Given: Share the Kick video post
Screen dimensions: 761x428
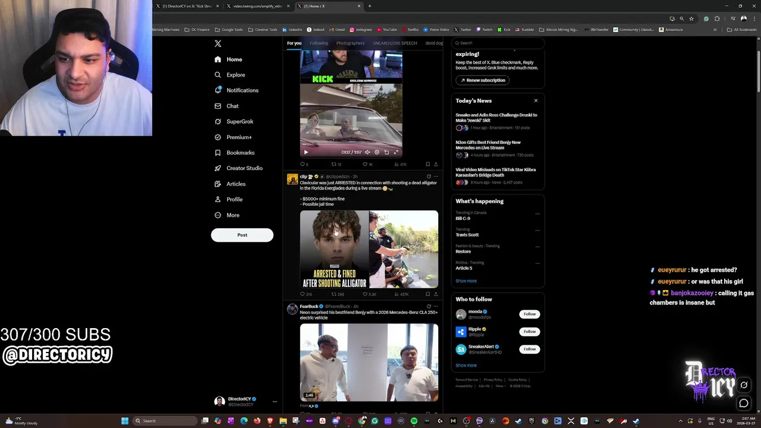Looking at the screenshot, I should pos(435,165).
